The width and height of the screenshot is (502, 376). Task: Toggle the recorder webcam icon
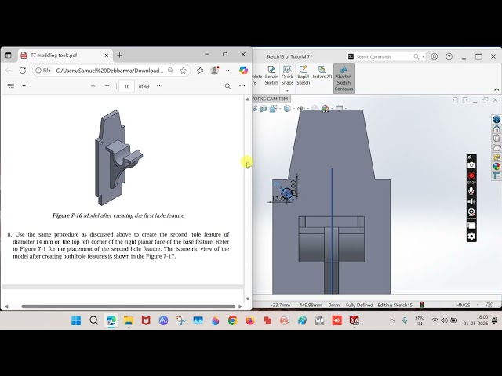(x=471, y=212)
